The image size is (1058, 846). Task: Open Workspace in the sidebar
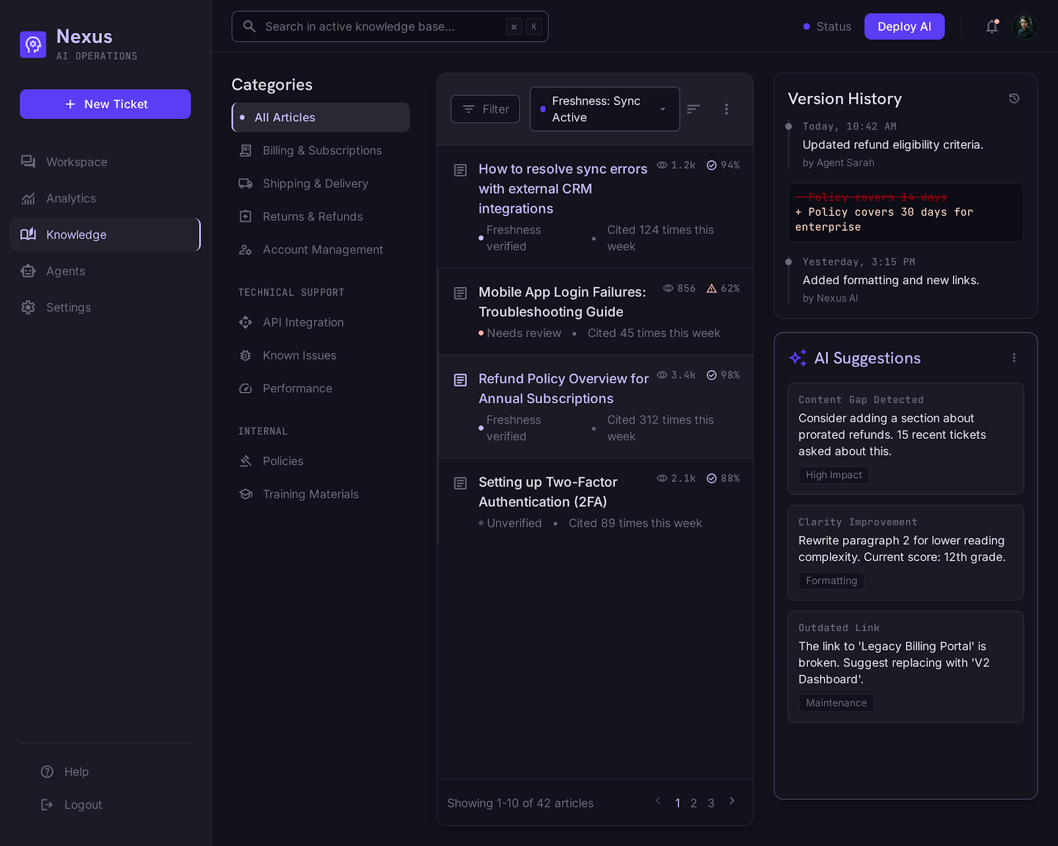105,162
